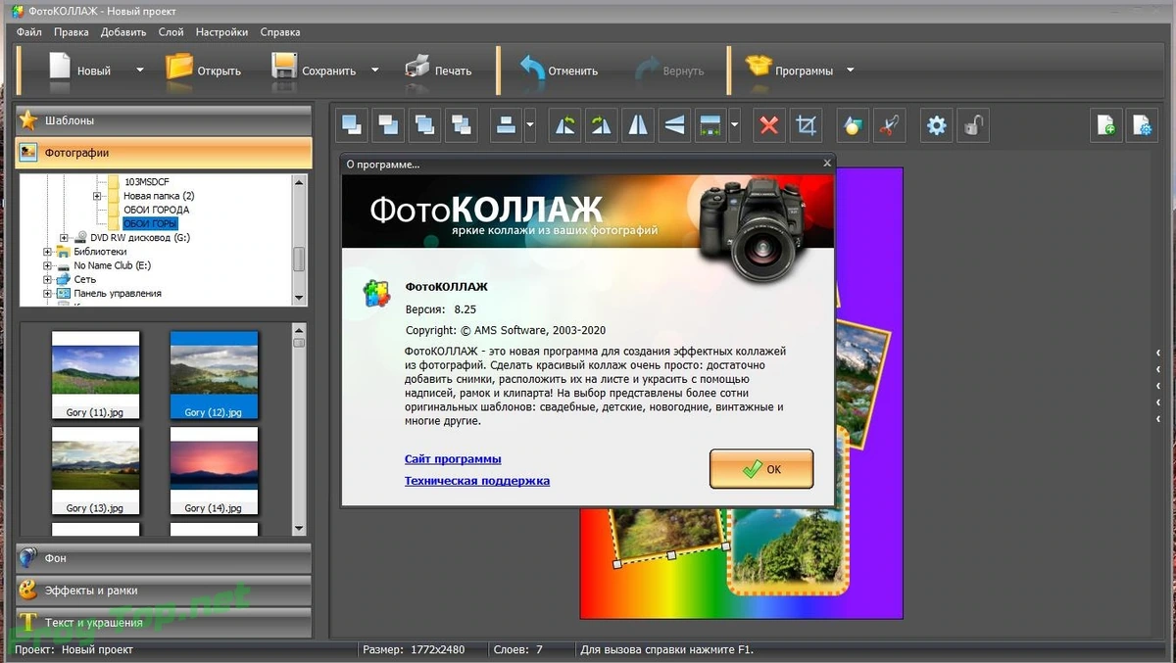The height and width of the screenshot is (663, 1176).
Task: Select the 103MSDCF folder
Action: (149, 182)
